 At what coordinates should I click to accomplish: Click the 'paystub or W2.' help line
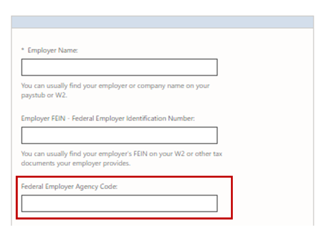44,95
